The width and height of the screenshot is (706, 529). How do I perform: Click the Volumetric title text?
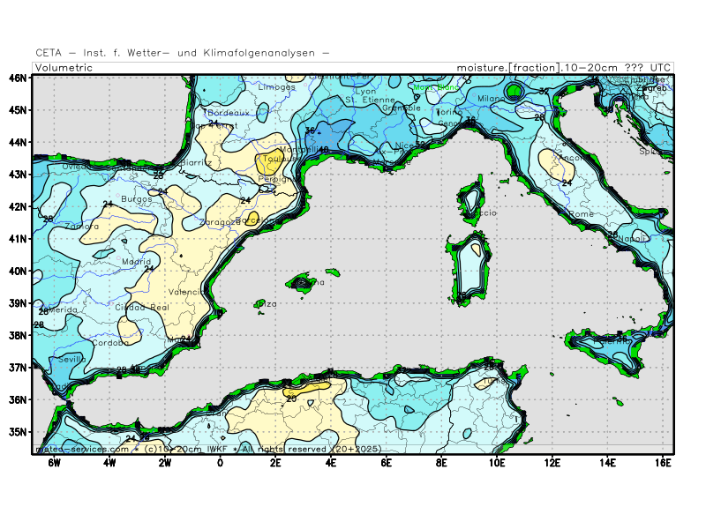[x=64, y=68]
